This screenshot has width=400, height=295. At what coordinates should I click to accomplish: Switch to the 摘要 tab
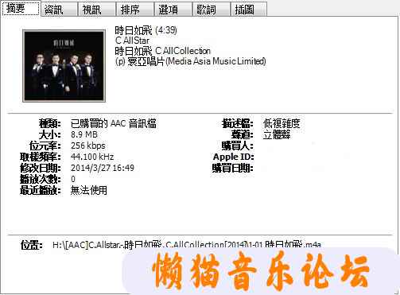coord(21,9)
